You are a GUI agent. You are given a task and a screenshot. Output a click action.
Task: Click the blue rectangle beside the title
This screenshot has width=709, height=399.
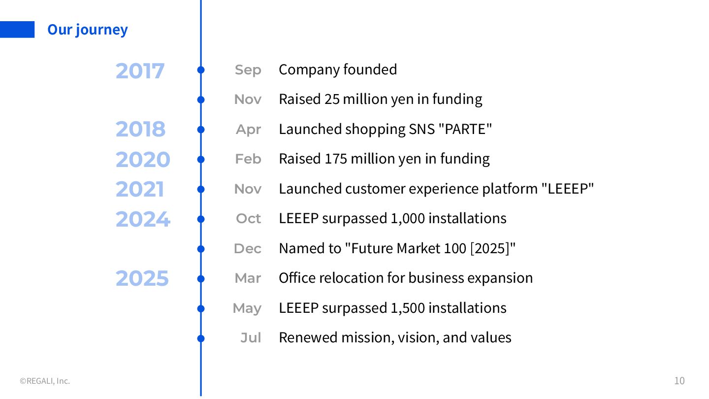(17, 30)
